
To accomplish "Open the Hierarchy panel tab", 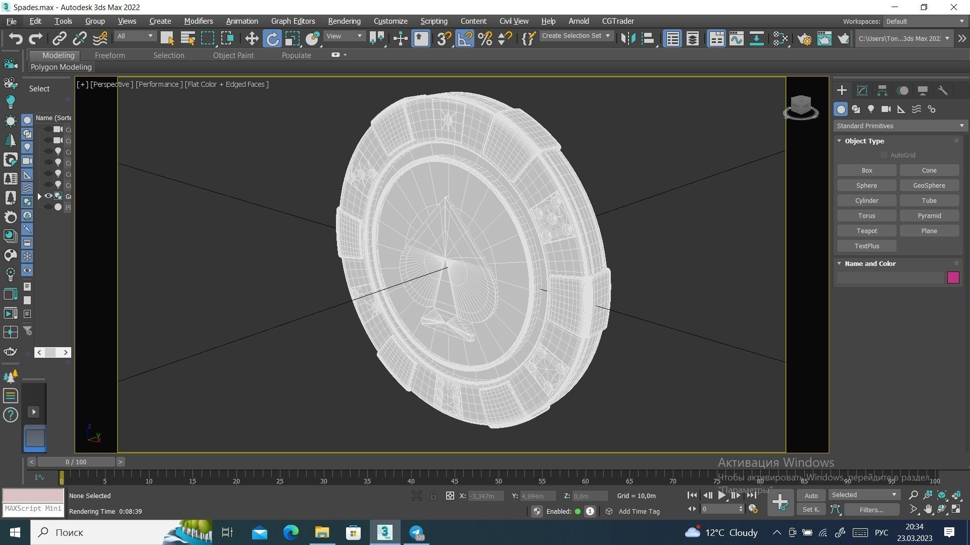I will pos(882,91).
